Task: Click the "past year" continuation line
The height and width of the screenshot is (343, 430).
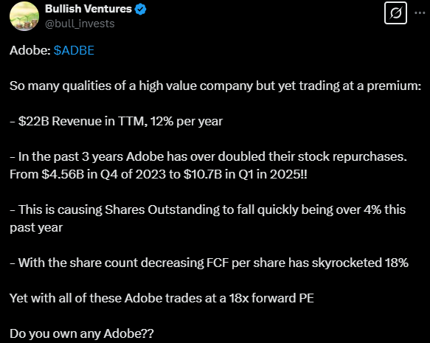Action: [x=36, y=228]
